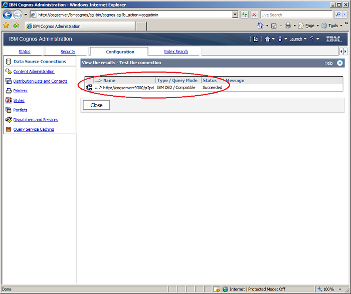The height and width of the screenshot is (294, 351).
Task: Click the Cognos Home icon
Action: click(x=267, y=39)
